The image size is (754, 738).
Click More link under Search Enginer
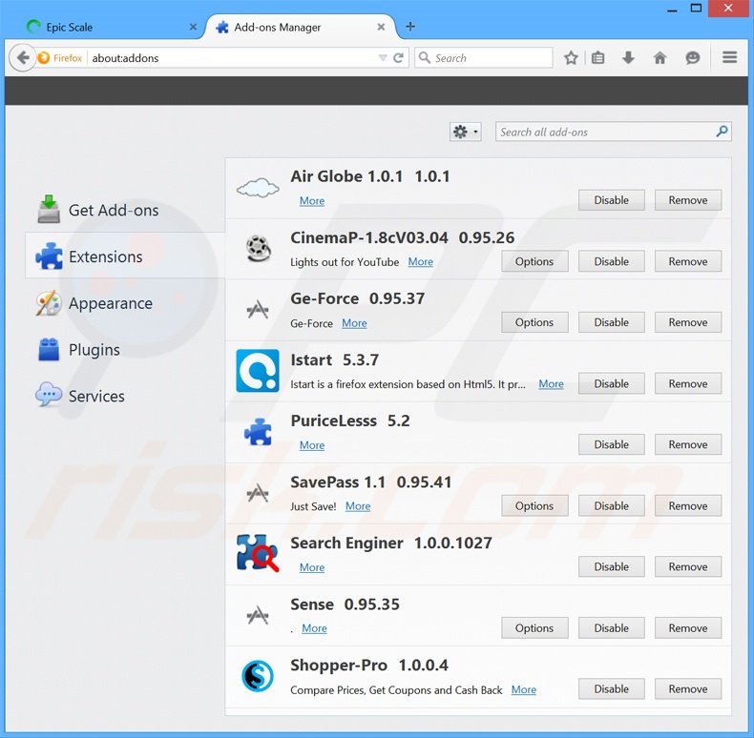311,567
